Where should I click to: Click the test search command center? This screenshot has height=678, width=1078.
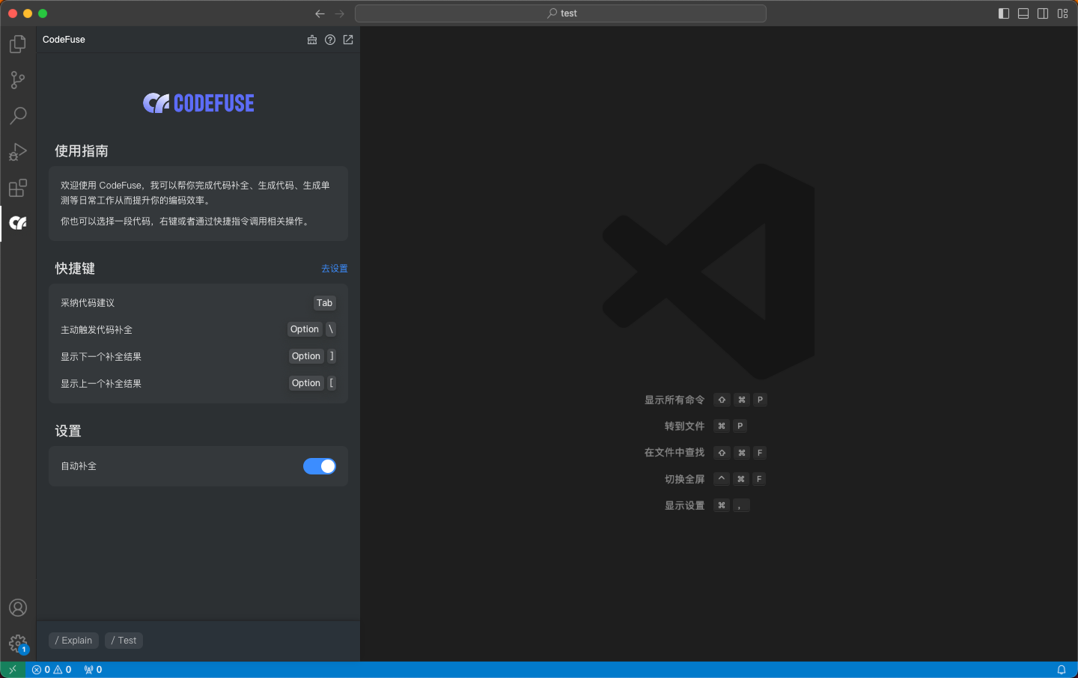pyautogui.click(x=561, y=13)
